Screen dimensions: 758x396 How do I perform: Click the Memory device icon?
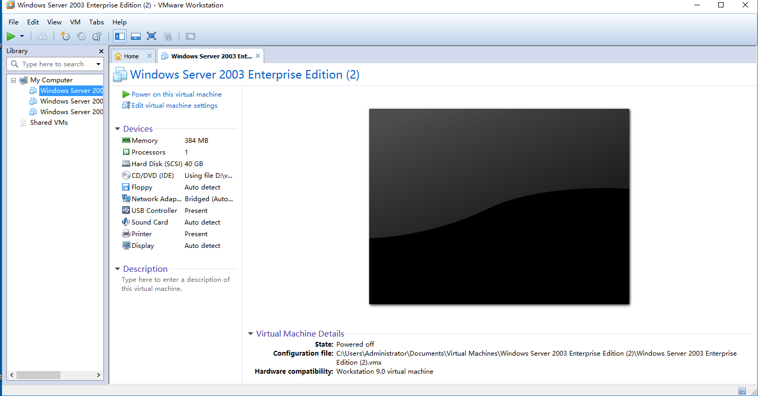tap(126, 141)
